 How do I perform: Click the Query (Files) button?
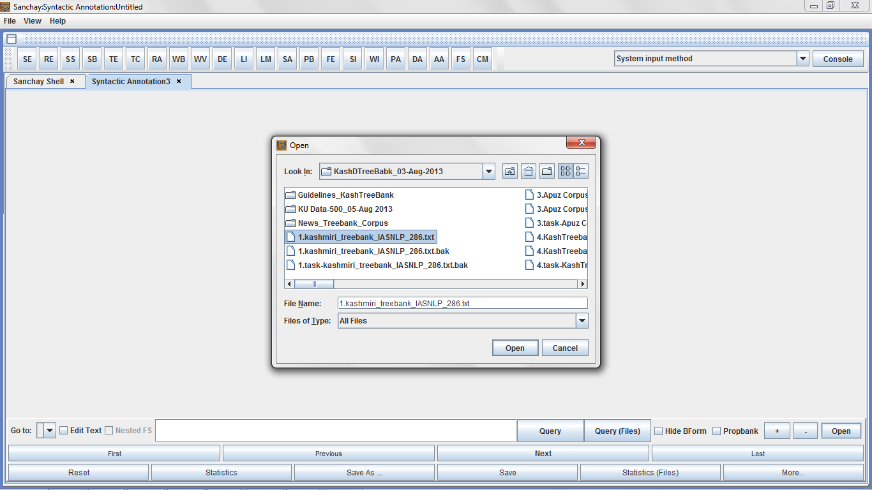click(x=617, y=431)
